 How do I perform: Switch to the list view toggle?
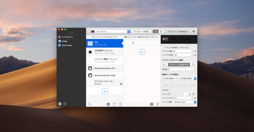161,31
